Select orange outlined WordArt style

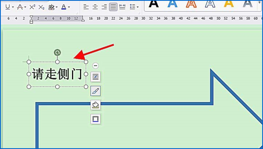tap(191, 4)
